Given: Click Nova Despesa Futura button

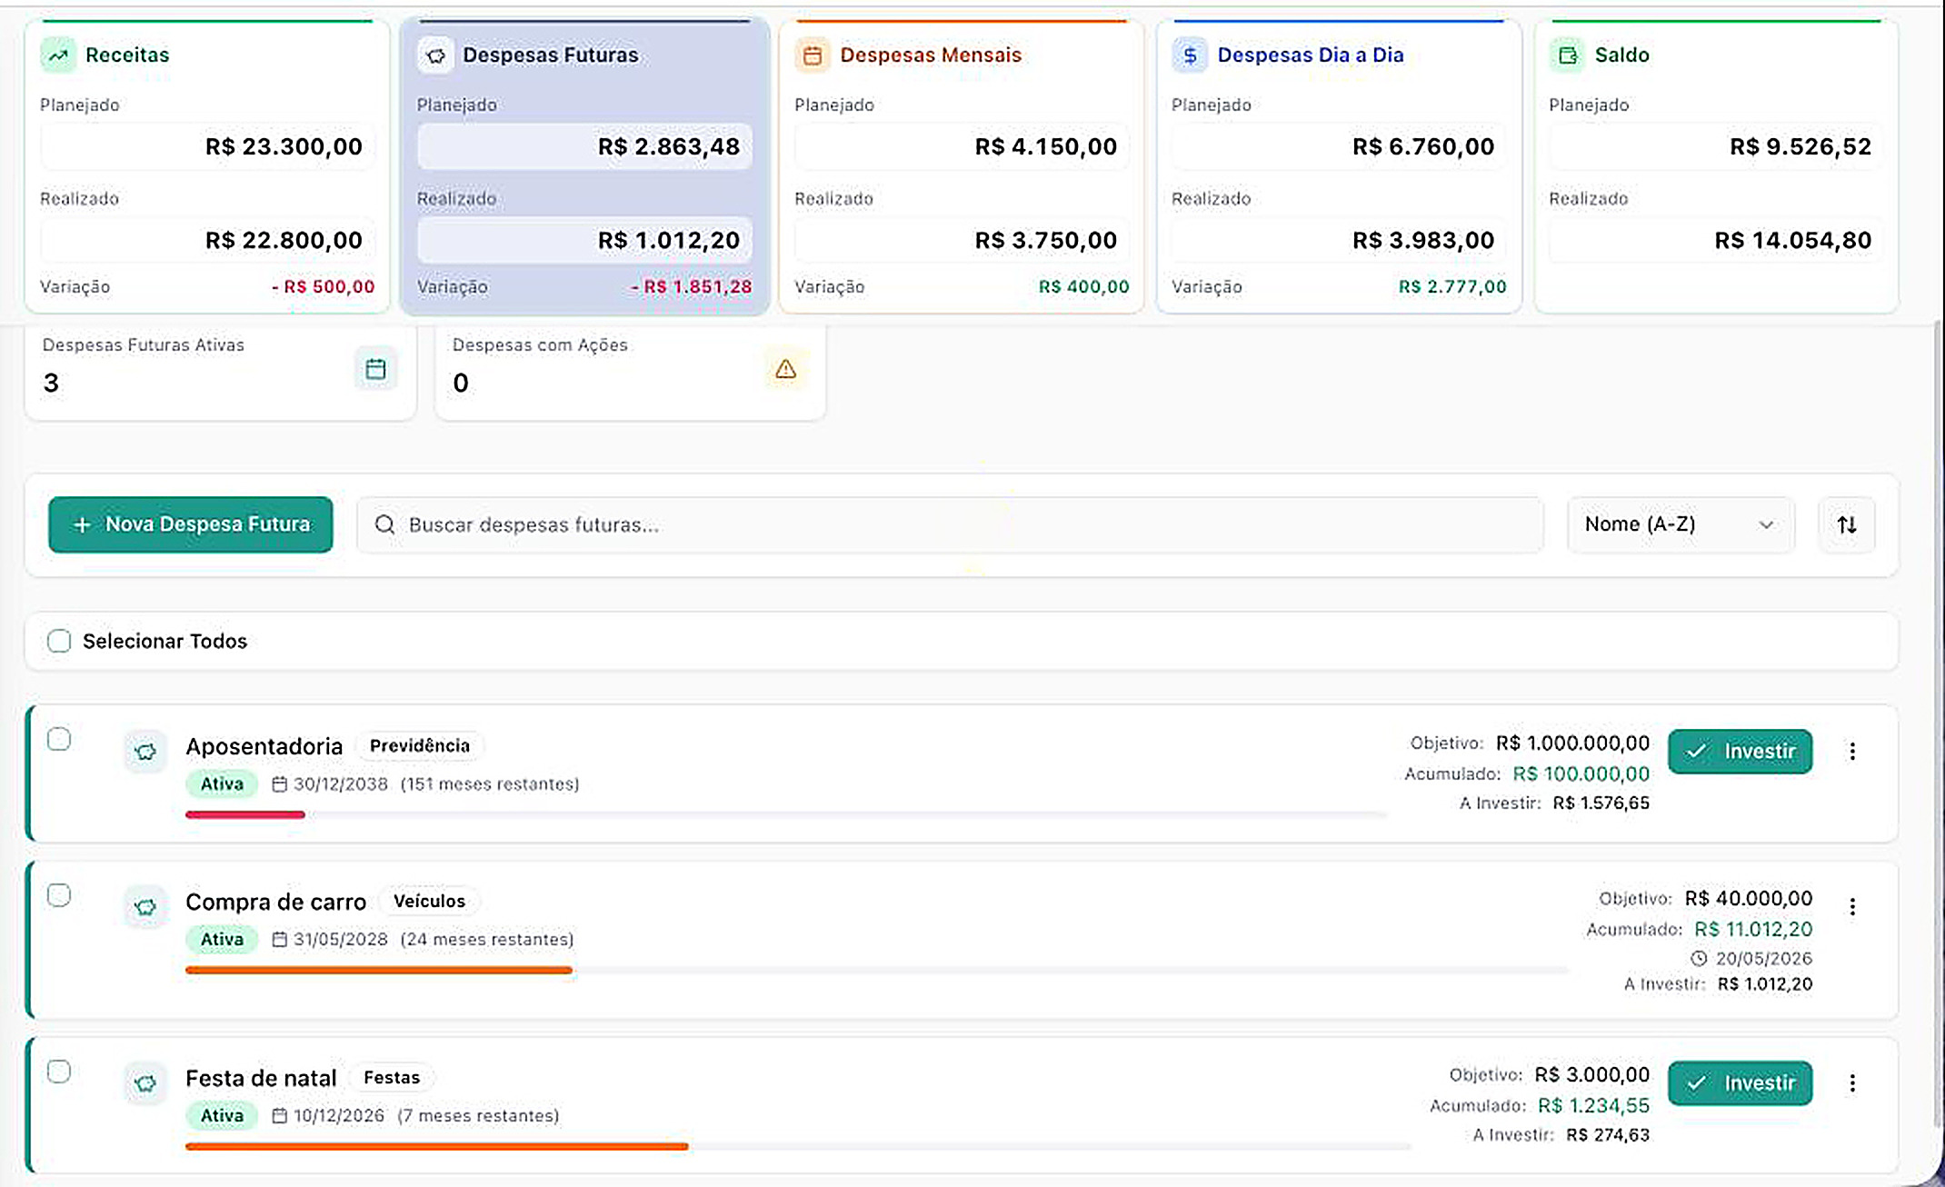Looking at the screenshot, I should point(191,524).
